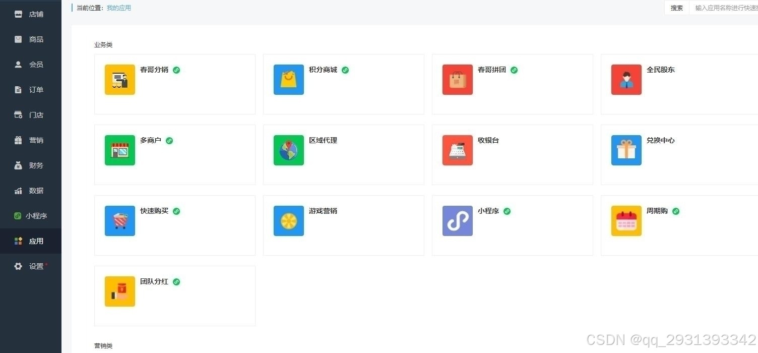Click the 兑换中心 gift box icon
The width and height of the screenshot is (758, 353).
point(626,150)
